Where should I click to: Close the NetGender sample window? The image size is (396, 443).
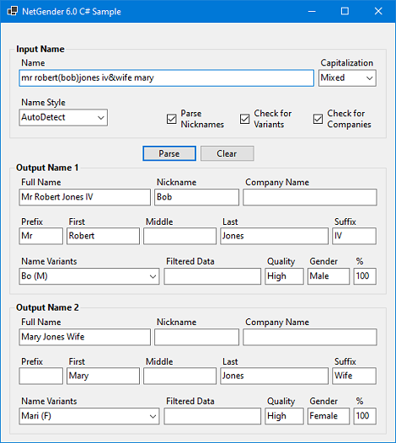378,11
